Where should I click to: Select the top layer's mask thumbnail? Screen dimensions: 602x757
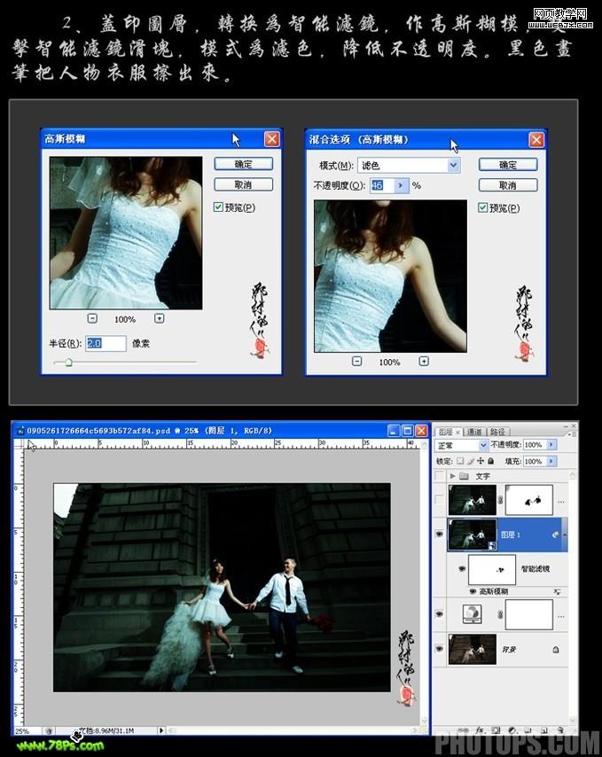click(x=528, y=500)
